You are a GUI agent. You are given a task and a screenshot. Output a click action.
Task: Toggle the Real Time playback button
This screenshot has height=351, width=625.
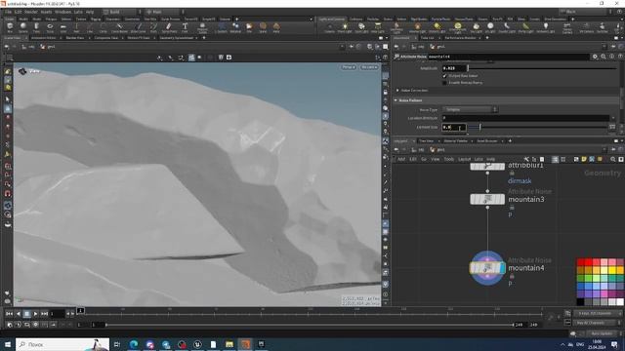10,325
